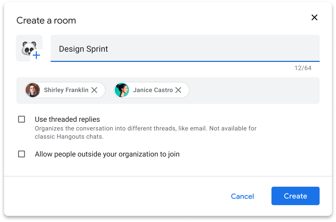Open the members input area

pyautogui.click(x=243, y=90)
